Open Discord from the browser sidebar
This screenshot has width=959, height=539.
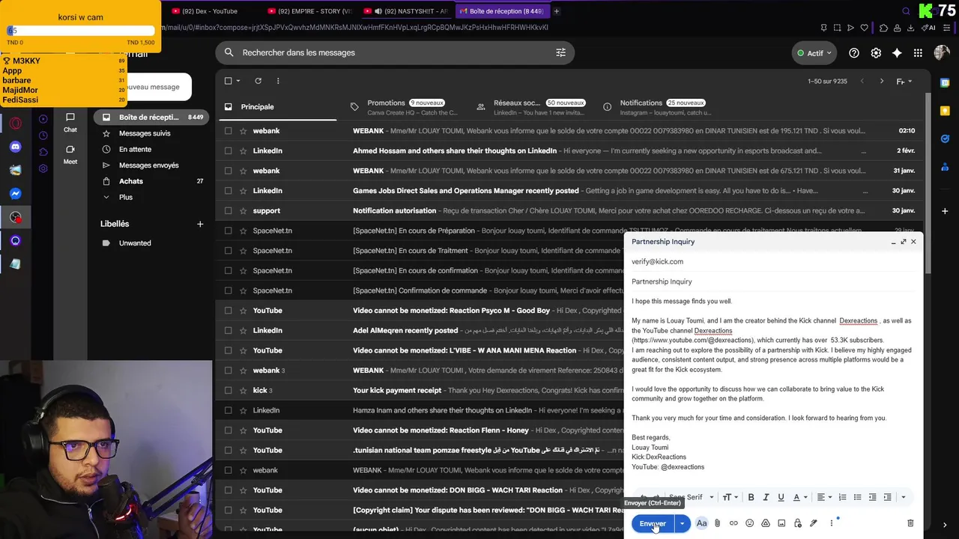(x=16, y=147)
